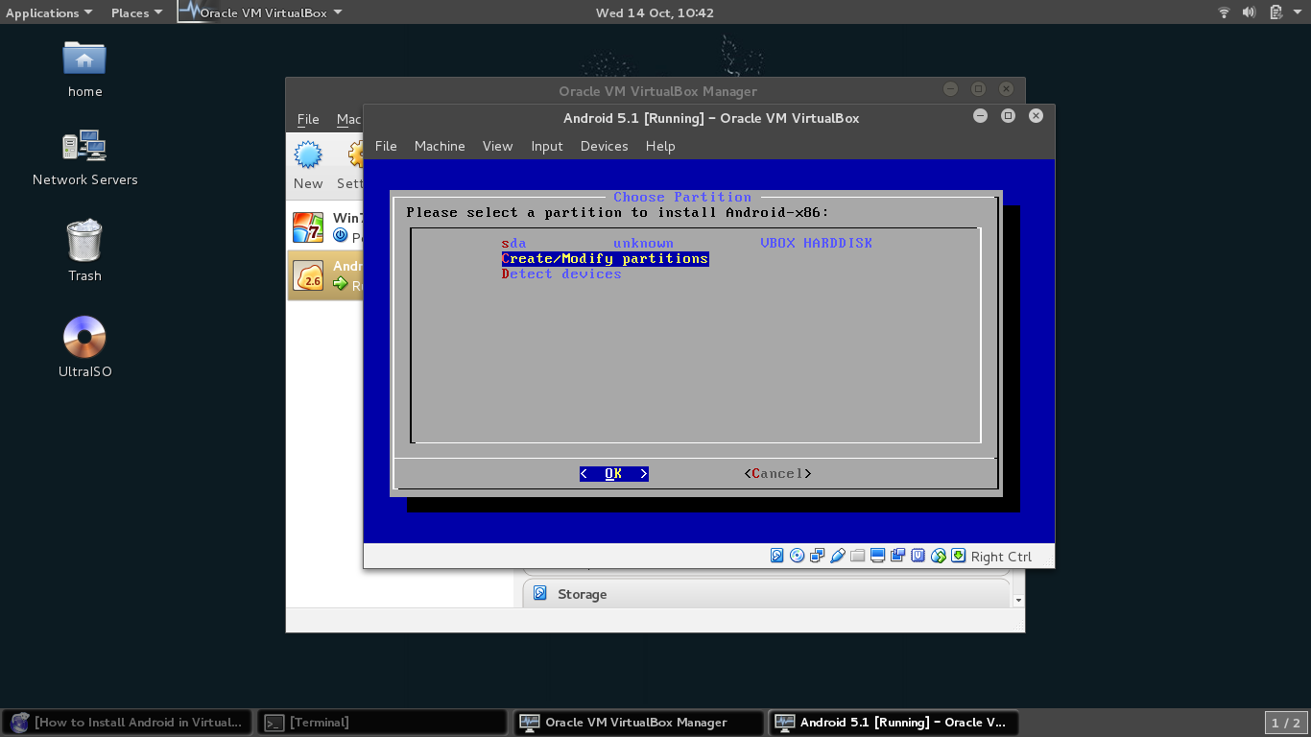Click the network adapter indicator in VM status bar
Image resolution: width=1311 pixels, height=737 pixels.
[x=818, y=556]
